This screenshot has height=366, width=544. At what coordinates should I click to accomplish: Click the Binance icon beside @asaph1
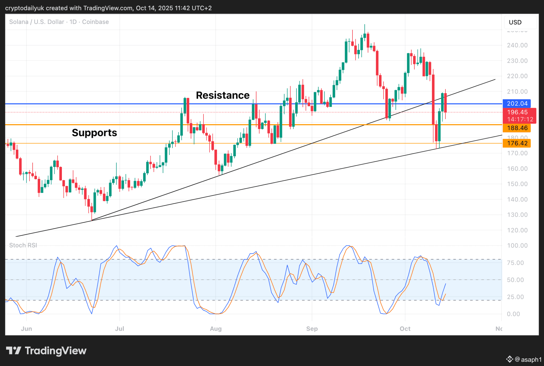tap(509, 359)
